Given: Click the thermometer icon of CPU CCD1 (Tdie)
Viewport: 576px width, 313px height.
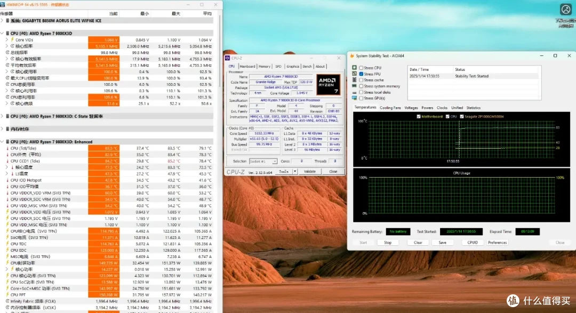Looking at the screenshot, I should 7,161.
